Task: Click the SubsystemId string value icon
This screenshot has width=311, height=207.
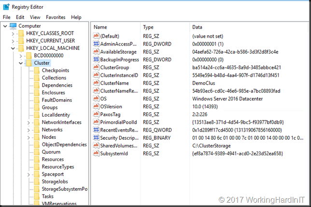Action: click(96, 153)
